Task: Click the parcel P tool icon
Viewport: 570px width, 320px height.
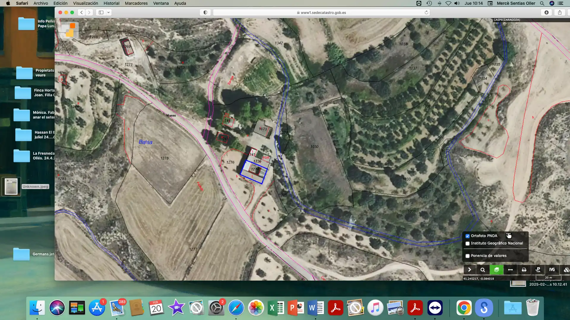Action: point(538,270)
